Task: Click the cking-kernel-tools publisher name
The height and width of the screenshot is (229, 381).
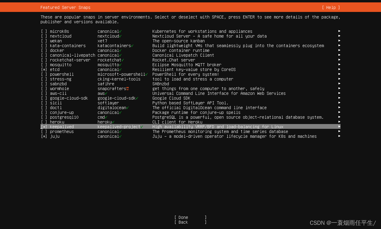Action: [119, 79]
